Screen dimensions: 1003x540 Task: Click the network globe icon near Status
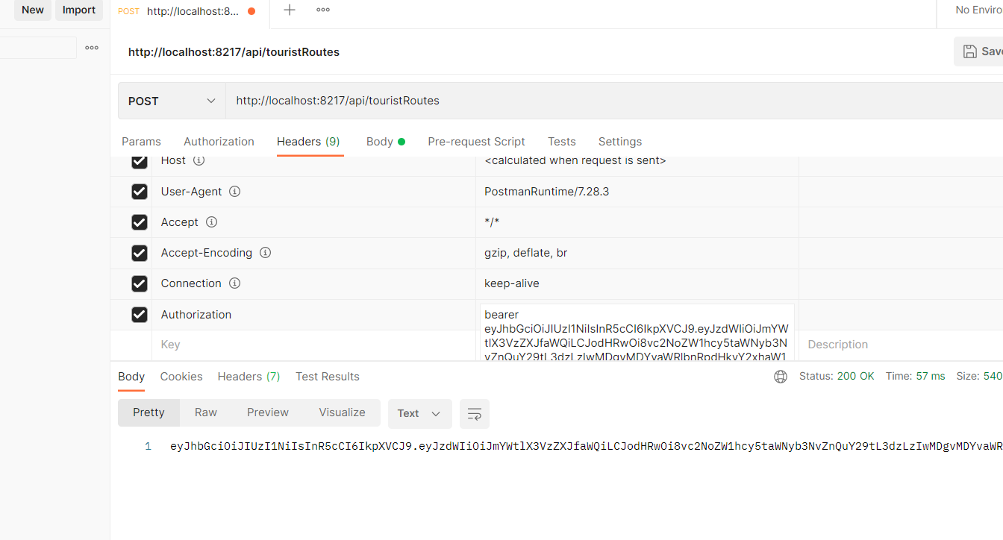(781, 377)
